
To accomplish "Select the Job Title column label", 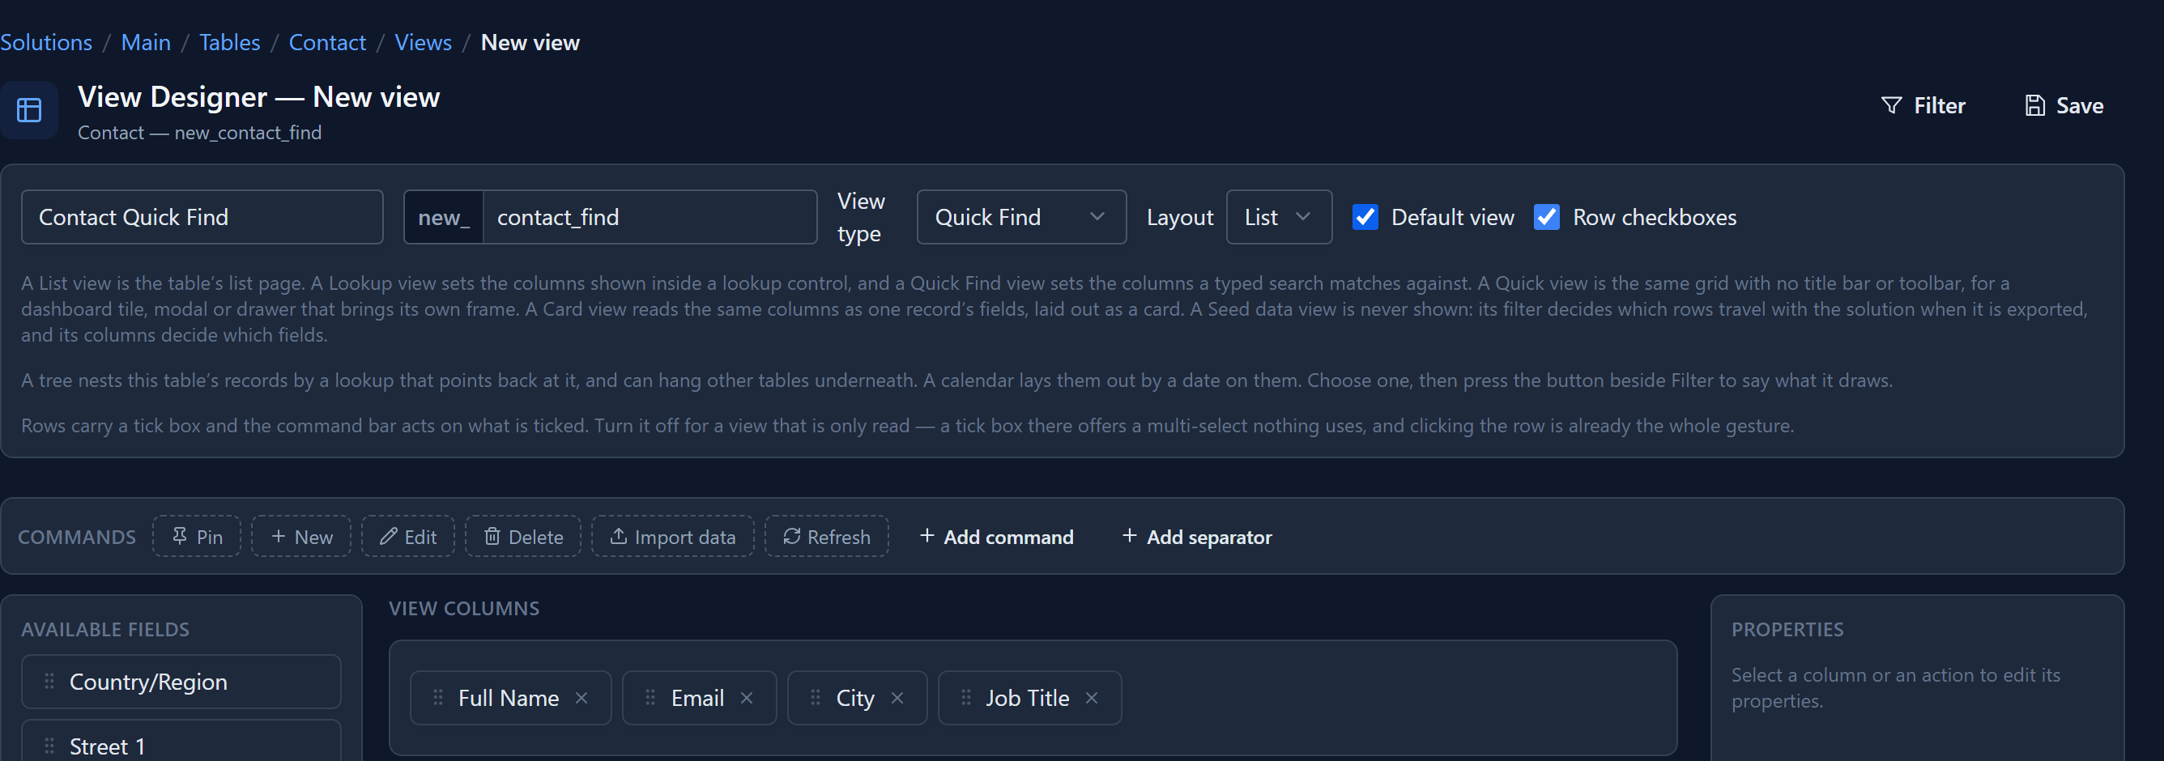I will click(x=1028, y=698).
